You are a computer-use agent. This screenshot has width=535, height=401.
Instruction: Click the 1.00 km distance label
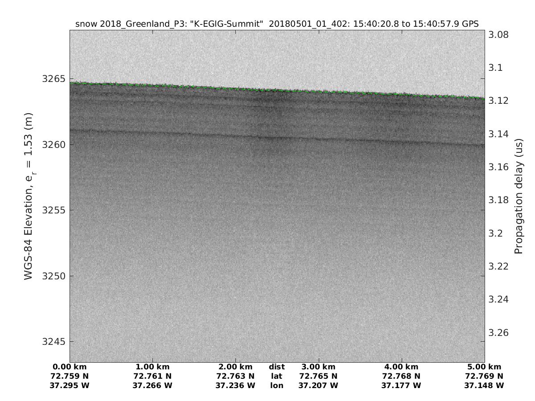coord(152,367)
